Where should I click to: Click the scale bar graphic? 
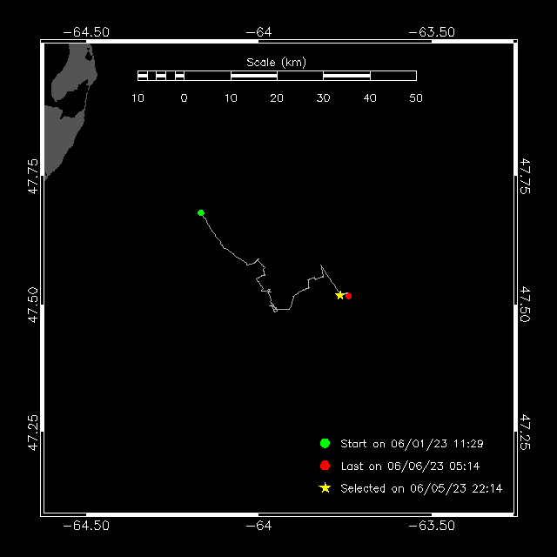pos(277,76)
